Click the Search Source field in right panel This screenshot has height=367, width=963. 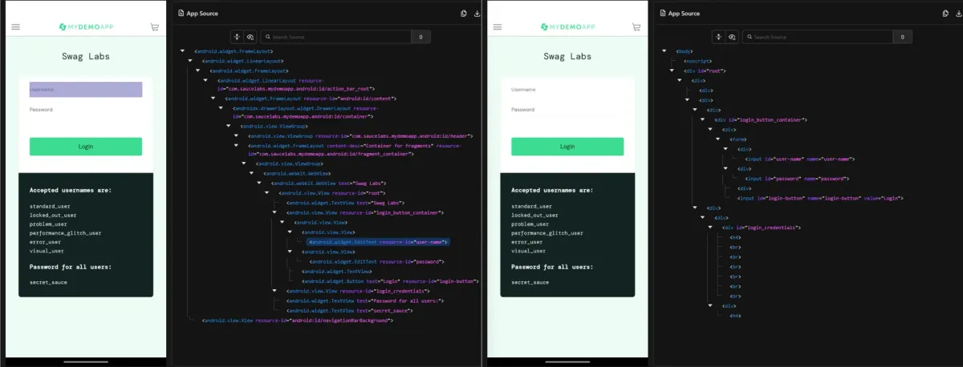point(817,37)
